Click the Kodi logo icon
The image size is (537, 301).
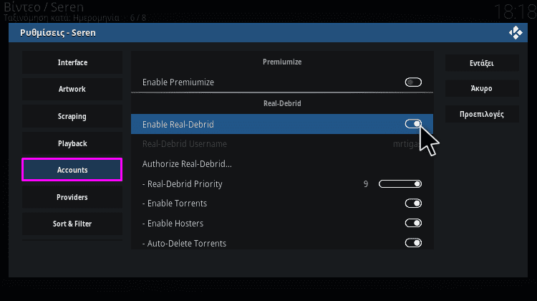point(516,33)
